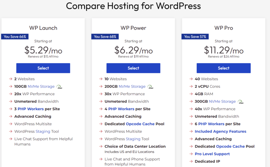Click the Compare Hosting for WordPress heading
The width and height of the screenshot is (270, 167).
(x=133, y=6)
